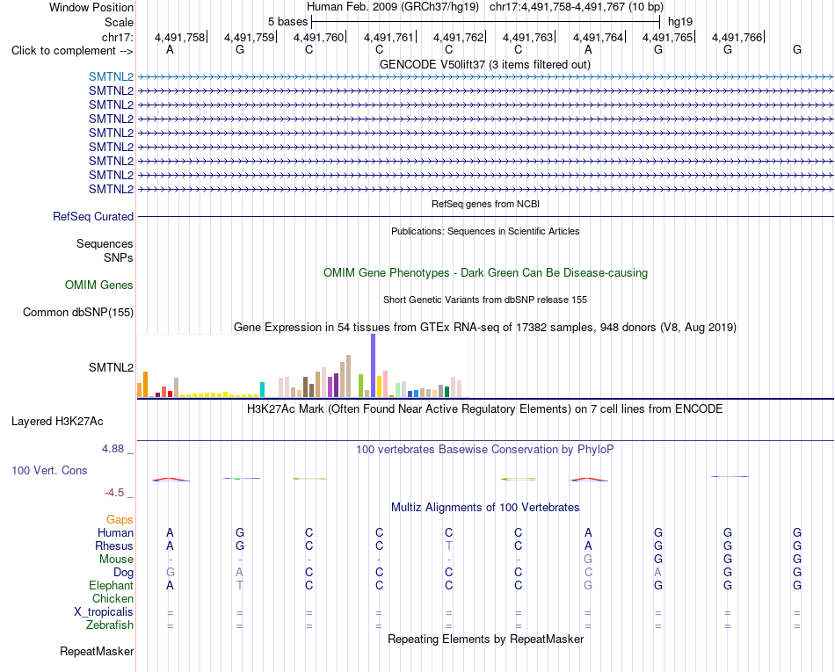Click the SMTNL2 label beside GTEx bar chart

[111, 368]
